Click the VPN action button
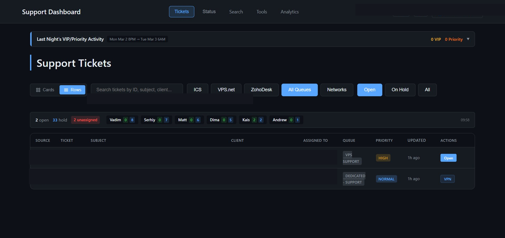This screenshot has width=505, height=238. 447,179
